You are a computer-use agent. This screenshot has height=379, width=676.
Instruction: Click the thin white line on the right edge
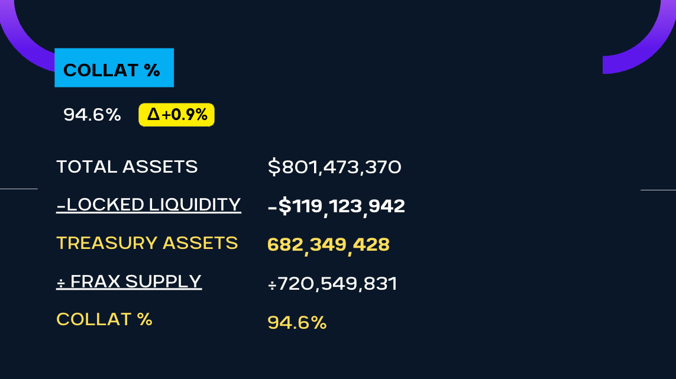[x=658, y=190]
